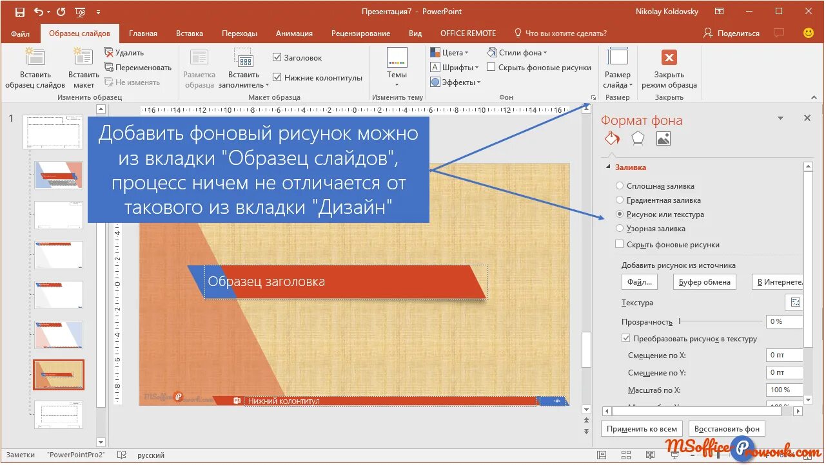Toggle Преобразовать рисунок в текстуру checkbox
The height and width of the screenshot is (465, 826).
[x=626, y=338]
